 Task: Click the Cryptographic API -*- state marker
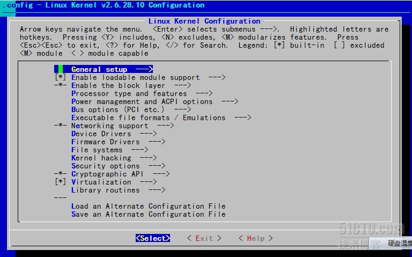(x=60, y=174)
